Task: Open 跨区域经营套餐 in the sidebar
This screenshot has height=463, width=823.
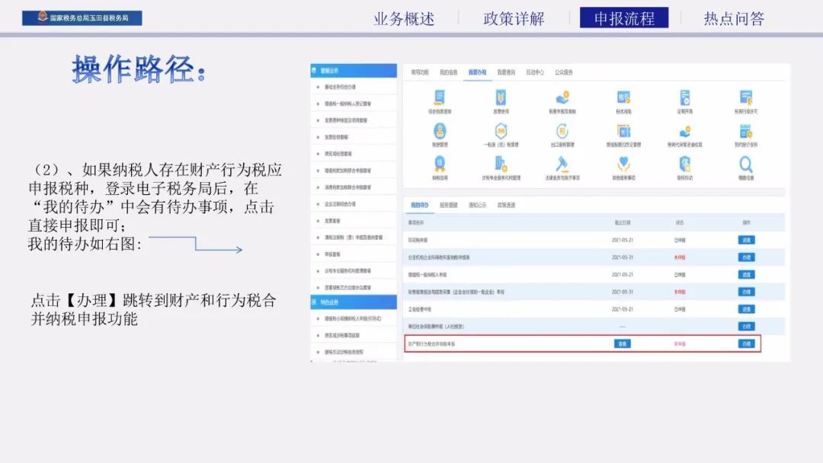Action: coord(338,154)
